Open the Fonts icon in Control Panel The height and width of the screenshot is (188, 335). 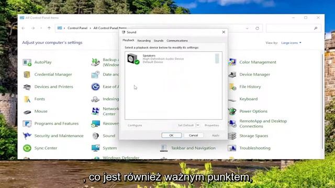27,99
